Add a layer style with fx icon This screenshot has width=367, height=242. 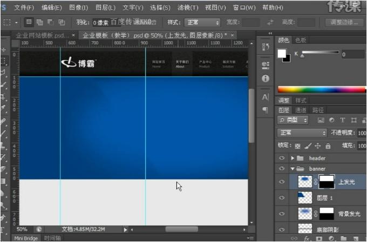[307, 238]
